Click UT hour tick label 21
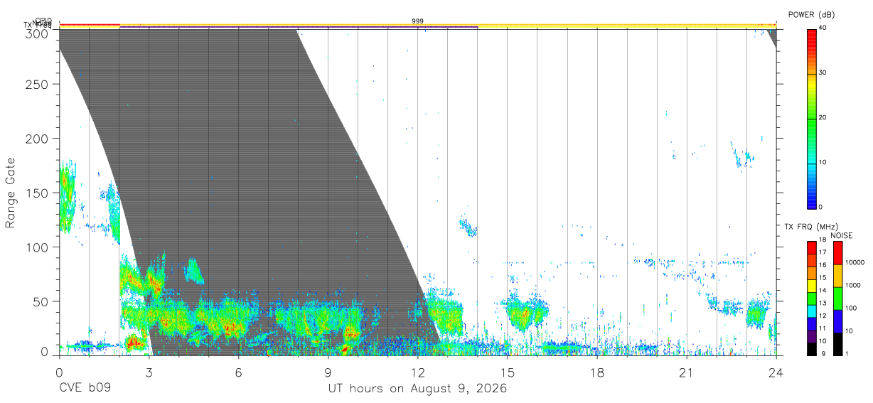 coord(687,372)
